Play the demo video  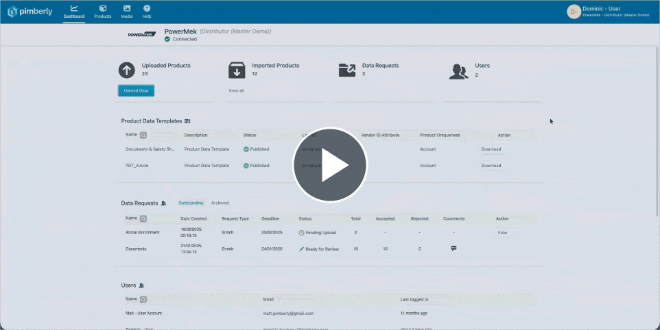(x=330, y=164)
